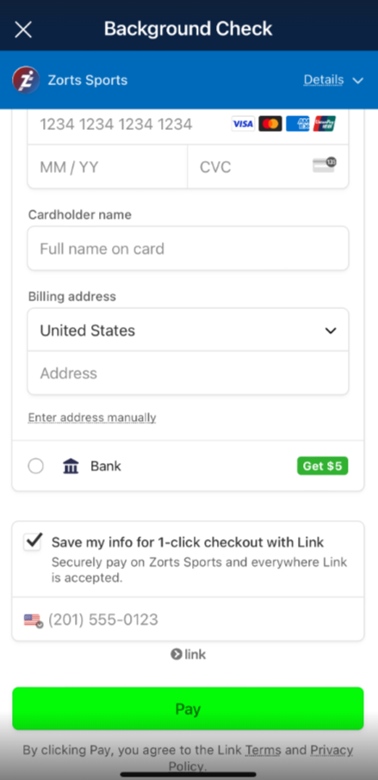Focus the Full name on card field
Viewport: 378px width, 780px height.
[x=188, y=249]
